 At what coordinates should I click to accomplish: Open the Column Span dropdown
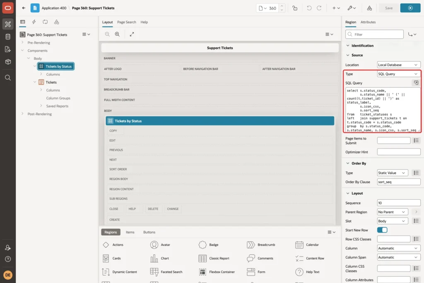(x=399, y=257)
